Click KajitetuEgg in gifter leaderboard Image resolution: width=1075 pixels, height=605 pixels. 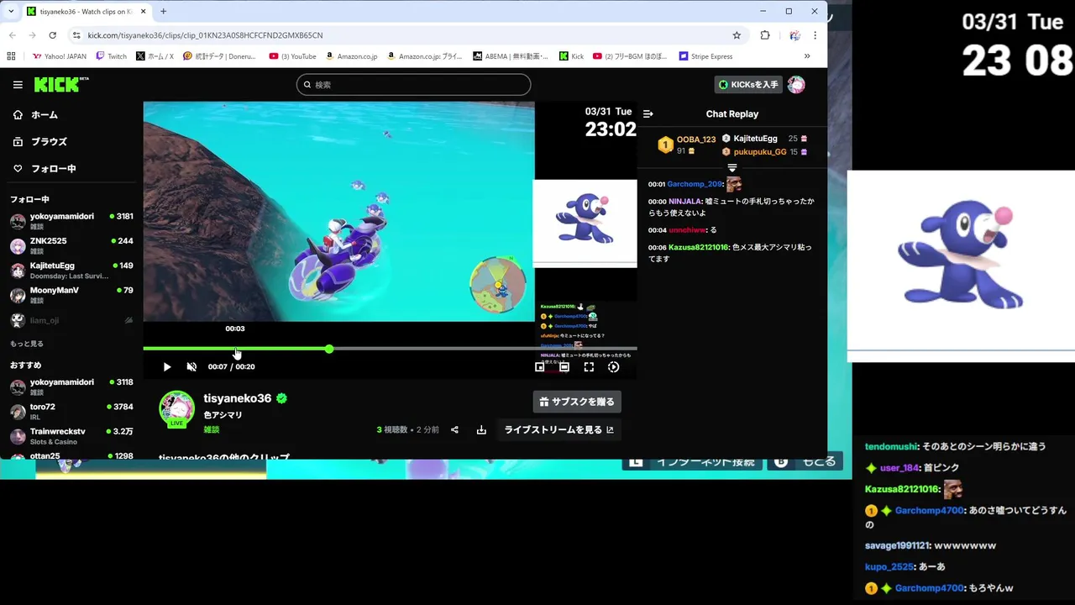coord(755,139)
